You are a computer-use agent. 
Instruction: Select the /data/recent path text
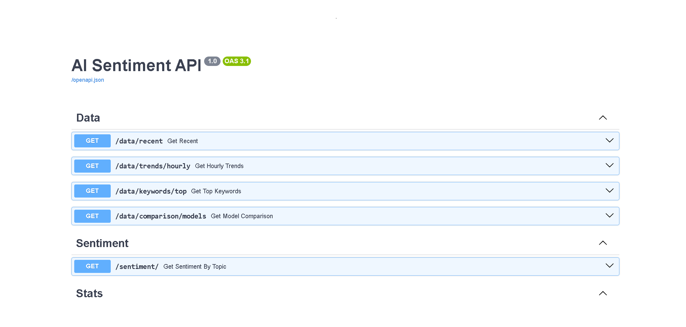pyautogui.click(x=139, y=141)
